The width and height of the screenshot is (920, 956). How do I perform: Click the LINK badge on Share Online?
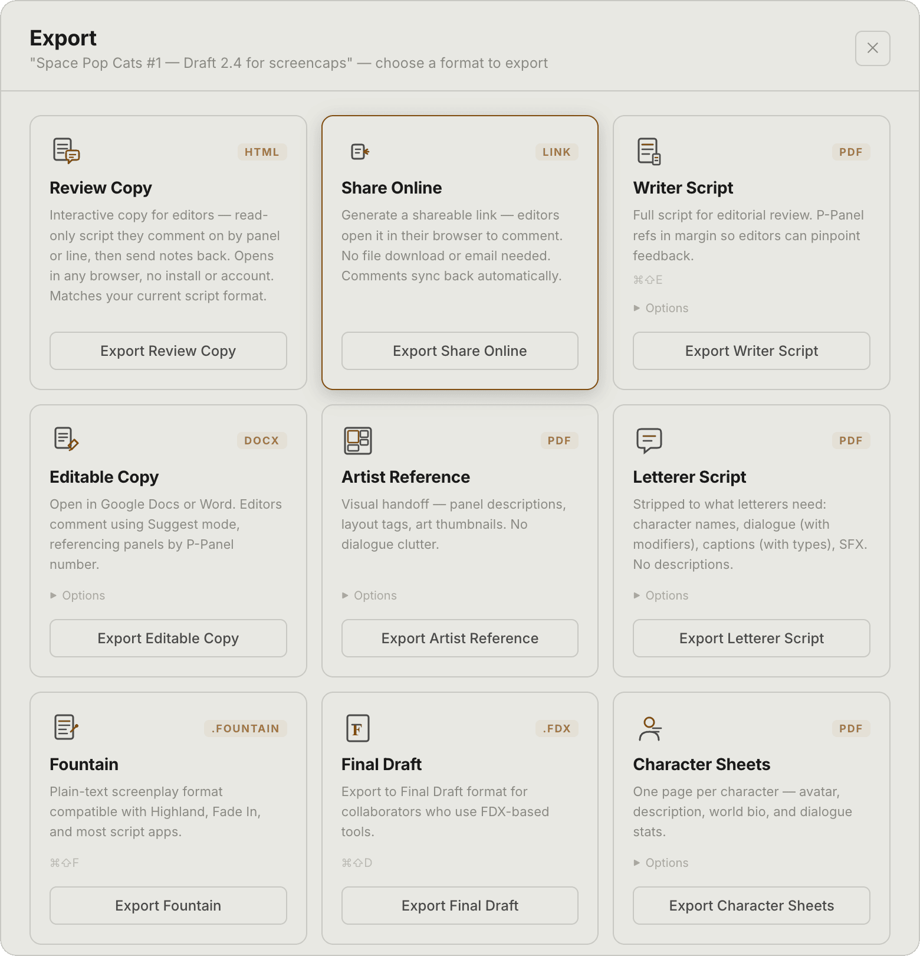click(x=557, y=152)
